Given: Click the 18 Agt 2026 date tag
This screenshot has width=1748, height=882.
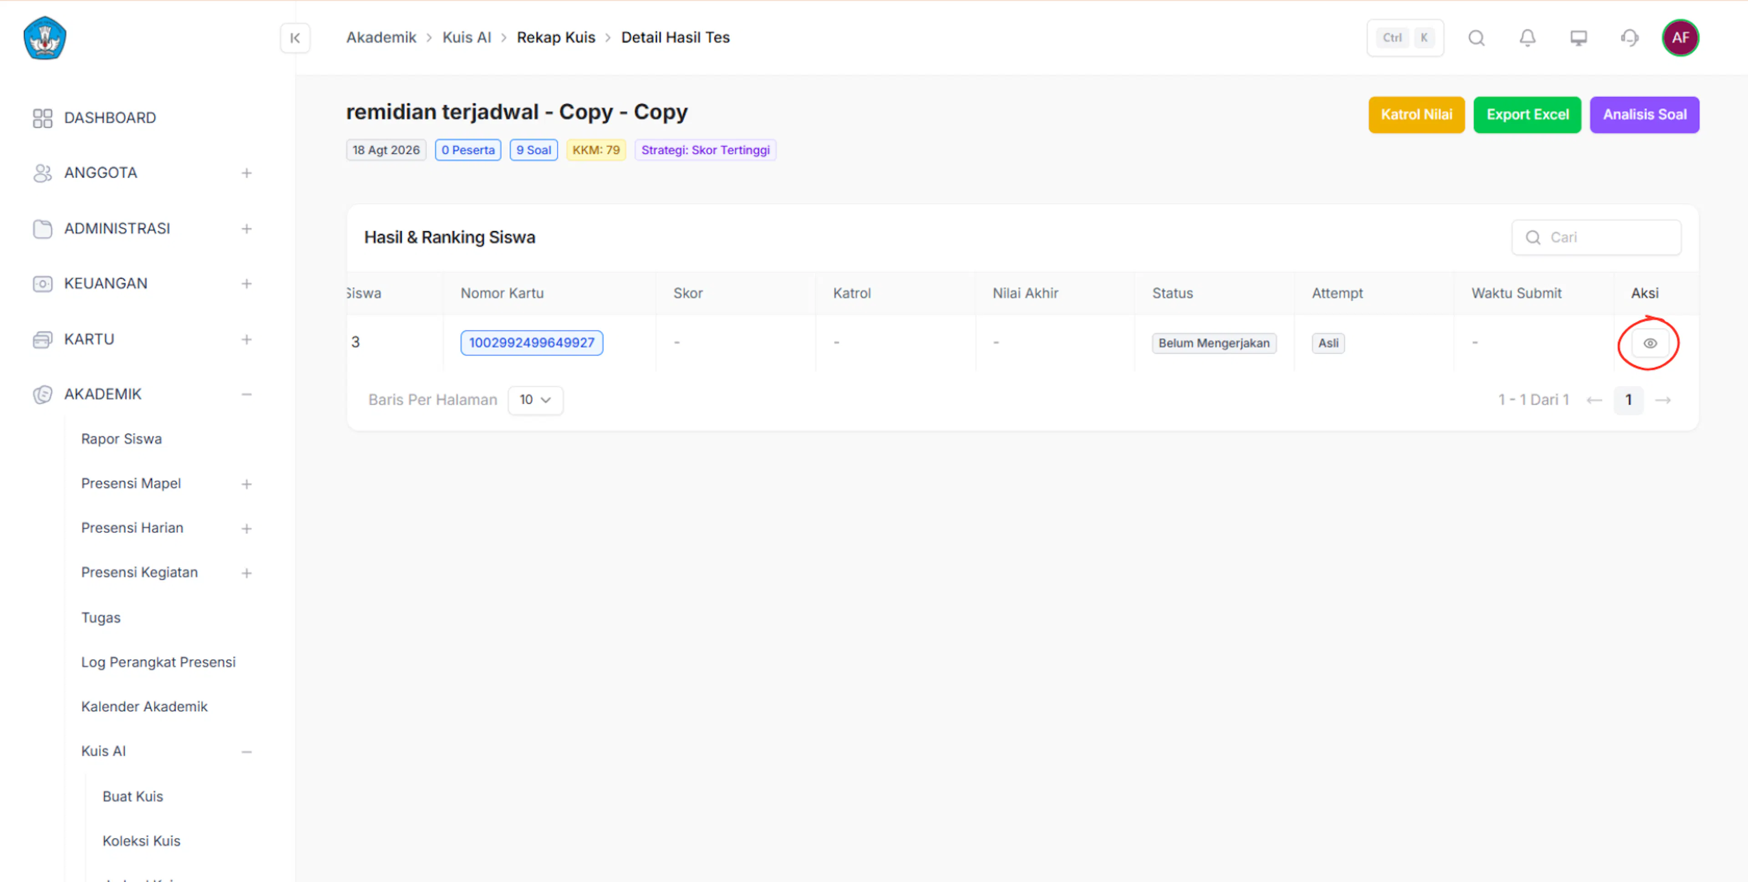Looking at the screenshot, I should coord(386,150).
